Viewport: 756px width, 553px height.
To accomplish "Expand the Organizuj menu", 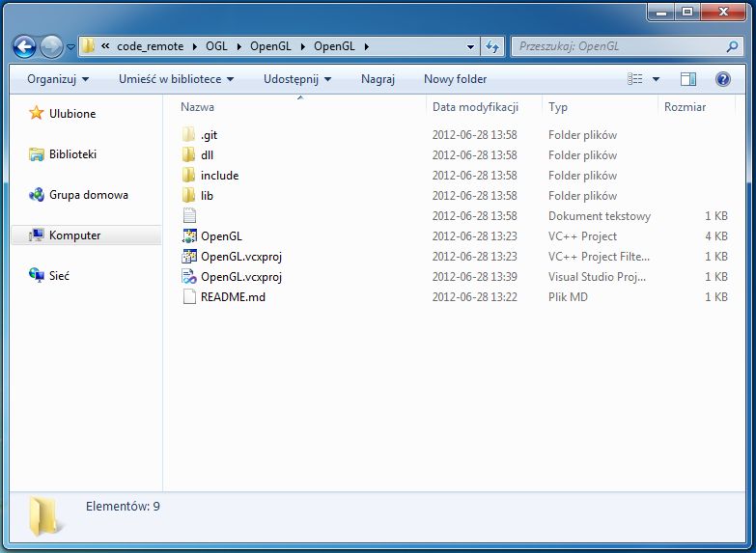I will 58,79.
